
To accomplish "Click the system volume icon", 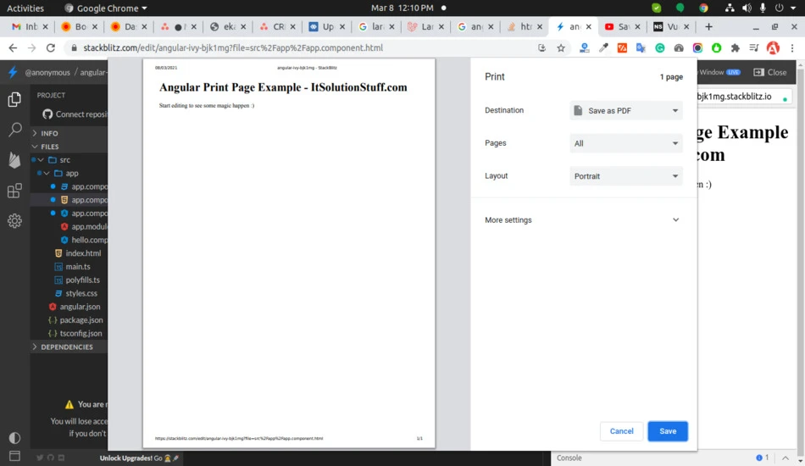I will [747, 8].
